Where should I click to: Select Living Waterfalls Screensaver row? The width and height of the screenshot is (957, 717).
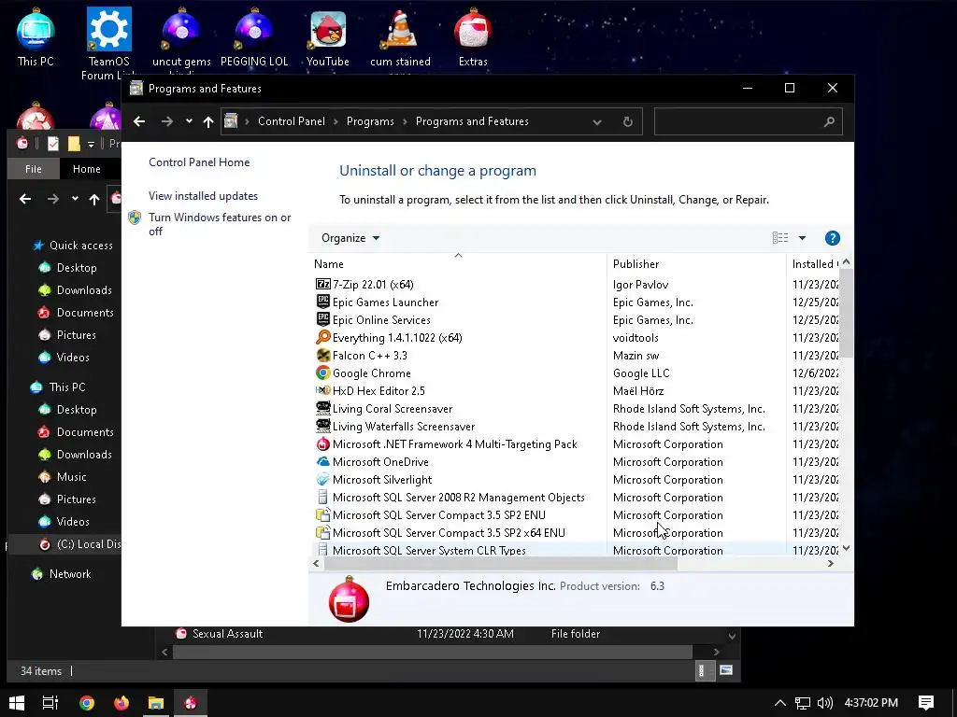click(x=574, y=426)
